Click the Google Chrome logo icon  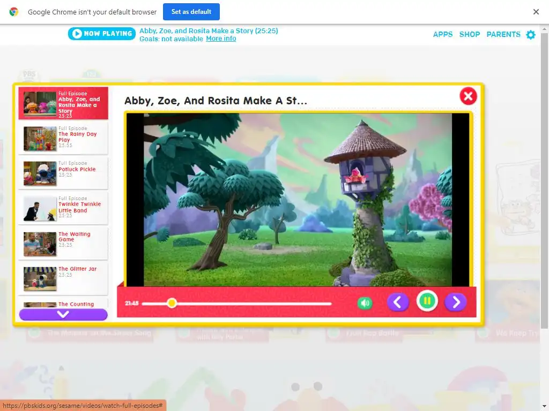pyautogui.click(x=13, y=12)
